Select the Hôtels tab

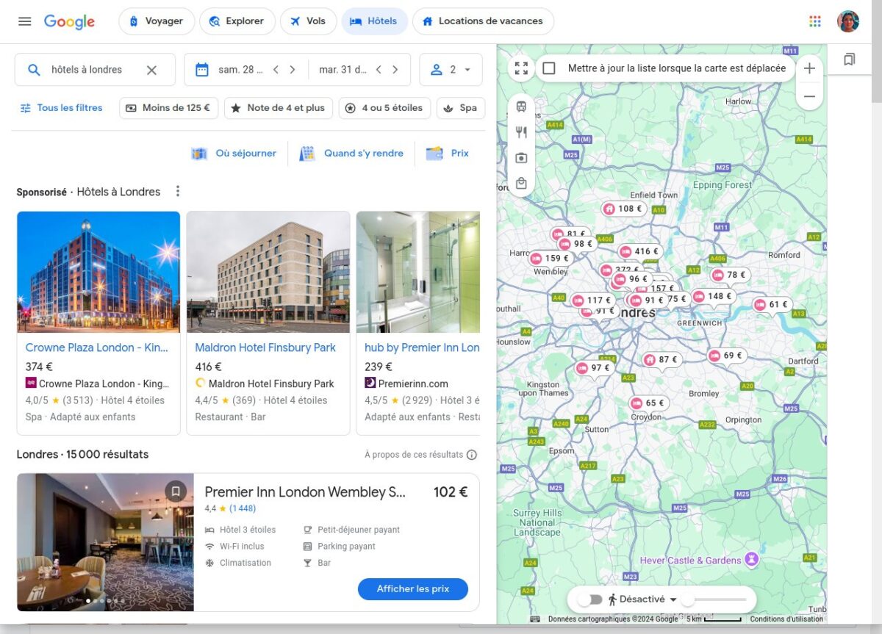click(x=374, y=21)
